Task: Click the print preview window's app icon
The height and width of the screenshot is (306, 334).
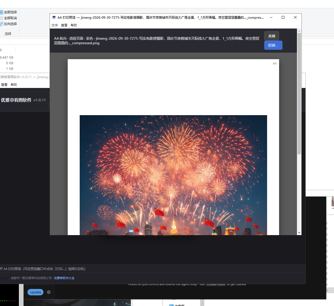Action: [54, 17]
